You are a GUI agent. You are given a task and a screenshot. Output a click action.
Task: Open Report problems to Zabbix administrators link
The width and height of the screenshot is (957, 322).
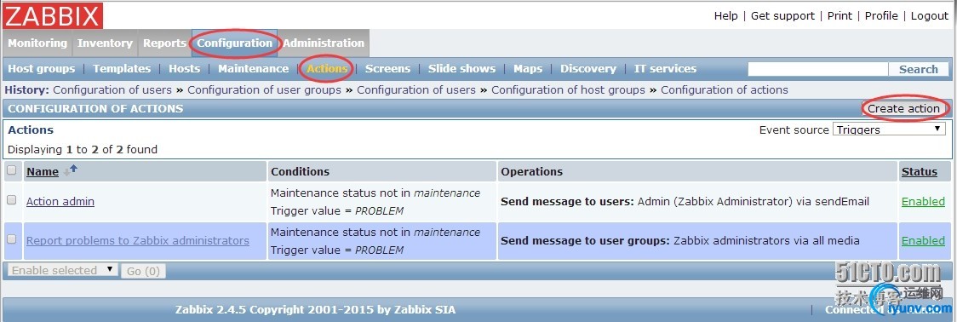coord(137,240)
